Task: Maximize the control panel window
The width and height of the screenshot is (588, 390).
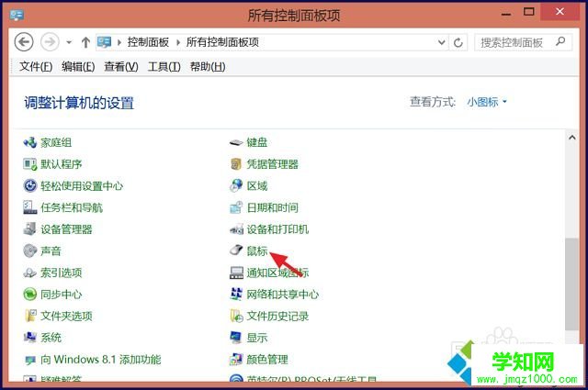Action: (529, 12)
